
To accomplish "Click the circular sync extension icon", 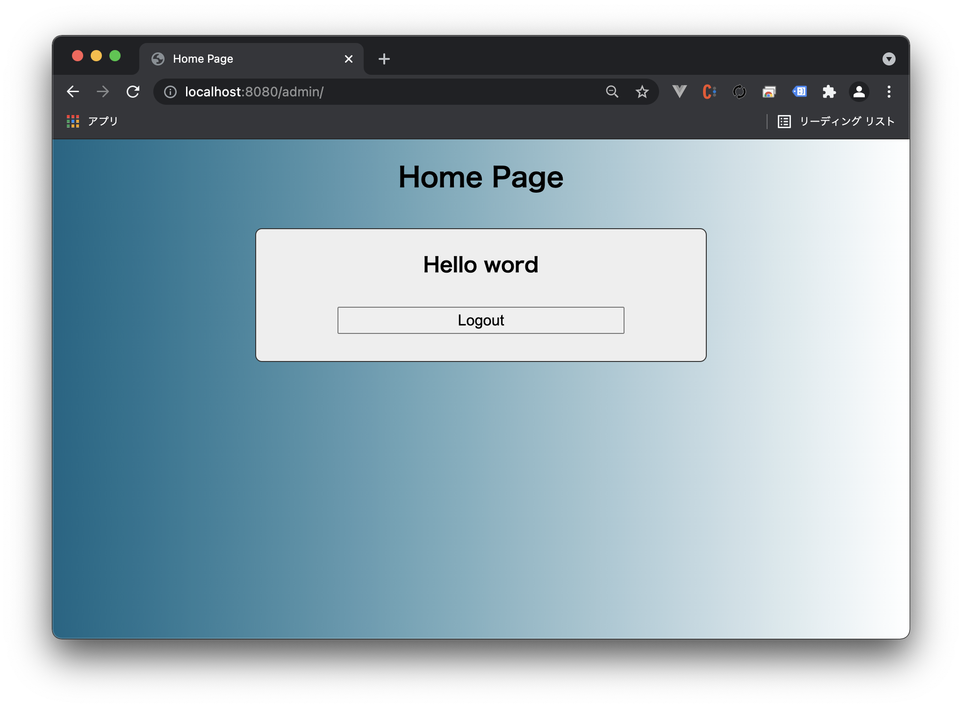I will pyautogui.click(x=739, y=92).
